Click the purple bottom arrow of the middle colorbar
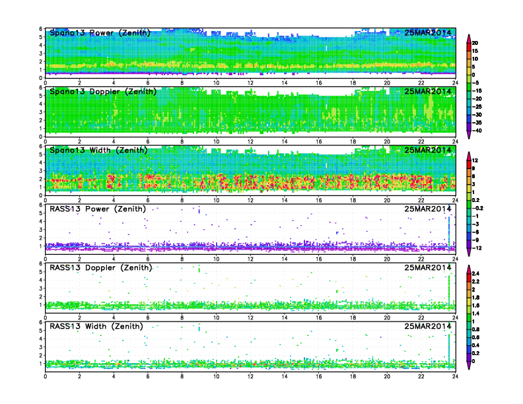 point(469,252)
